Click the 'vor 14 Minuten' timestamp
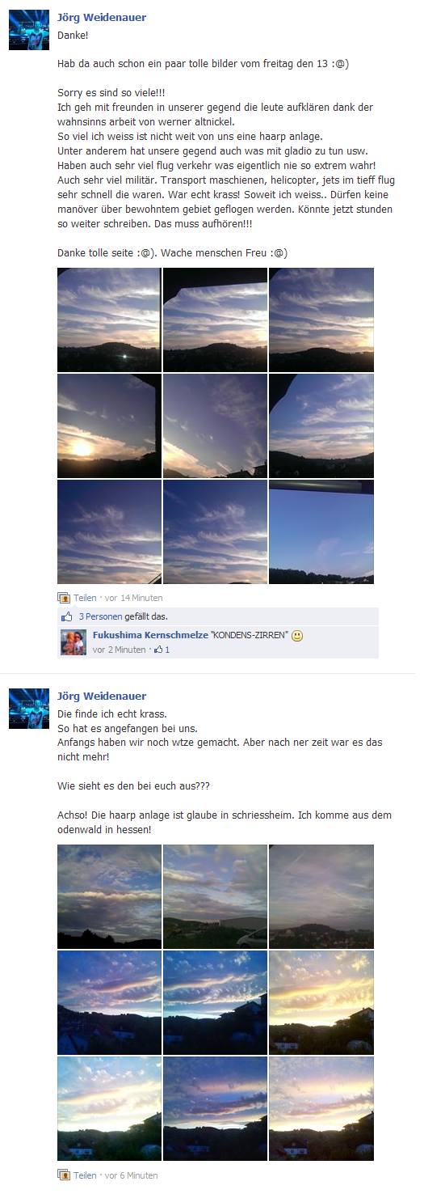This screenshot has height=1194, width=424. (134, 598)
